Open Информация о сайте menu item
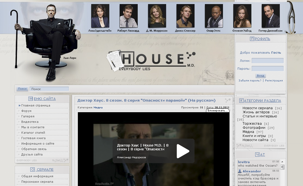The height and width of the screenshot is (186, 303). tap(38, 144)
